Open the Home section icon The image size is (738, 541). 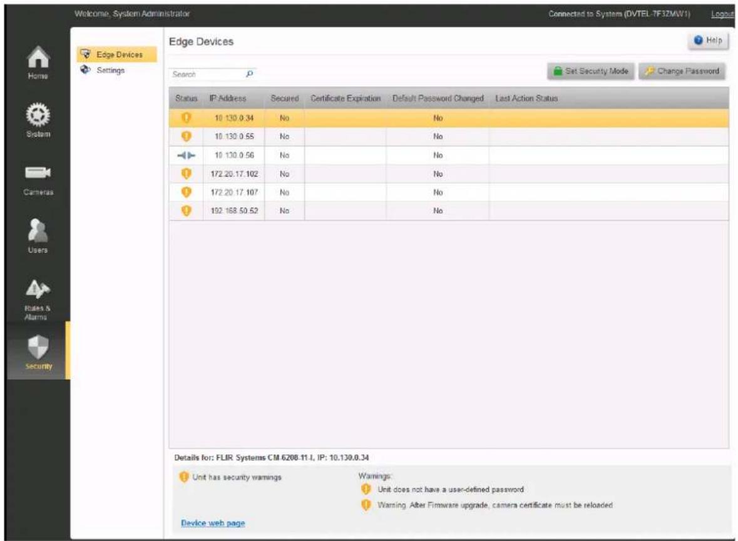click(x=38, y=57)
